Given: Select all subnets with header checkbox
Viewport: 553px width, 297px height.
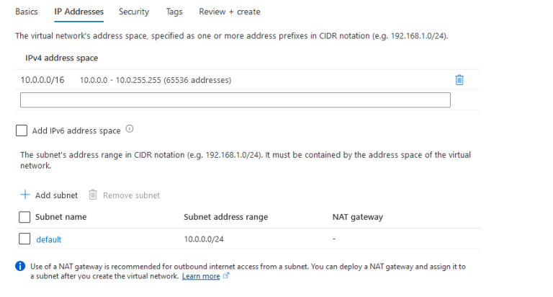Looking at the screenshot, I should click(24, 217).
